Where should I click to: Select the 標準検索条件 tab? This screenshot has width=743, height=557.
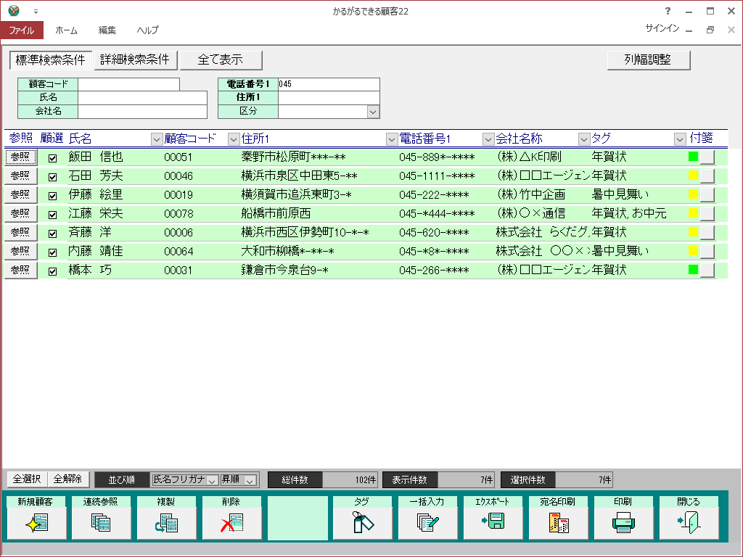click(51, 59)
